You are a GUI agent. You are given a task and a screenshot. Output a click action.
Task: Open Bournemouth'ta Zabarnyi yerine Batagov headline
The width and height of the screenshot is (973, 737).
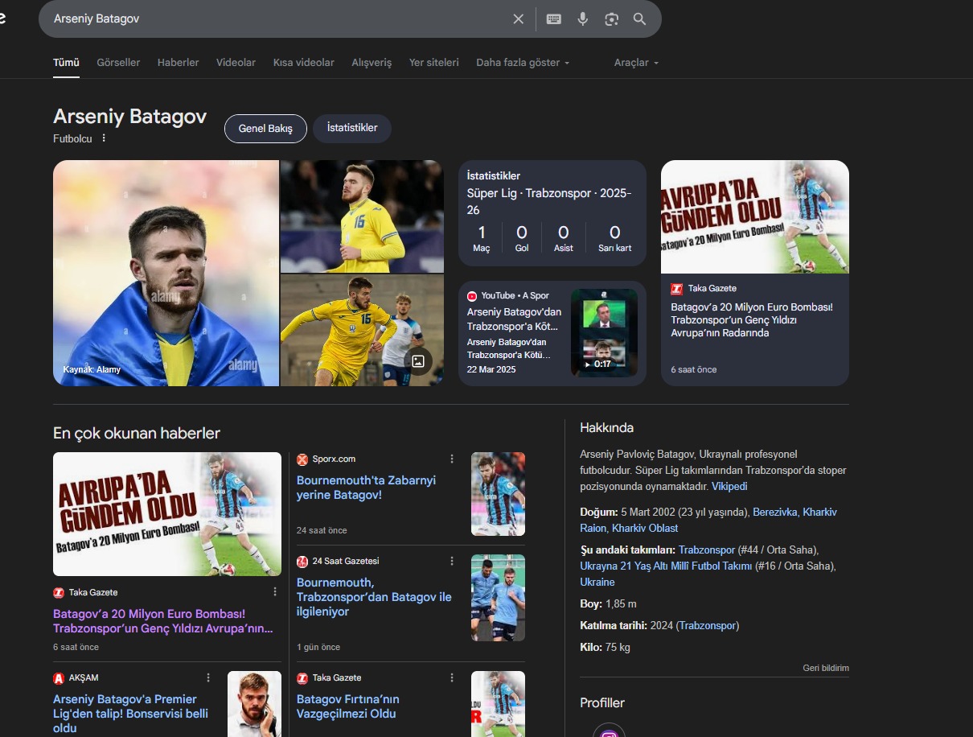tap(366, 488)
